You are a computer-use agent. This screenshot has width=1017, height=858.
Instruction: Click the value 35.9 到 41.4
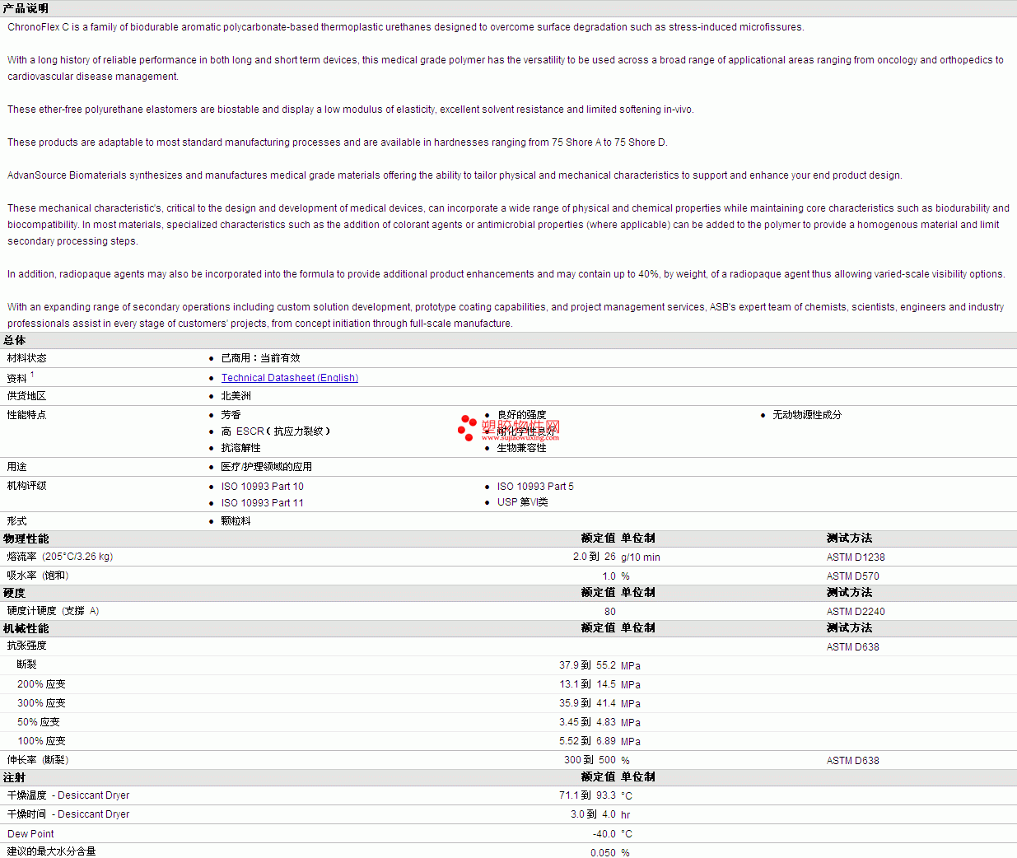[x=588, y=703]
